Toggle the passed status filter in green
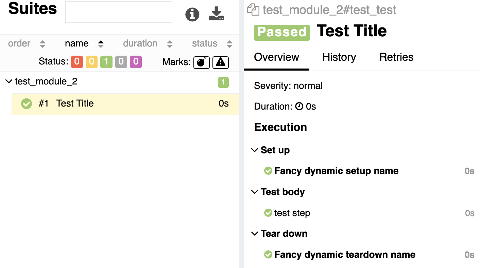 point(106,62)
